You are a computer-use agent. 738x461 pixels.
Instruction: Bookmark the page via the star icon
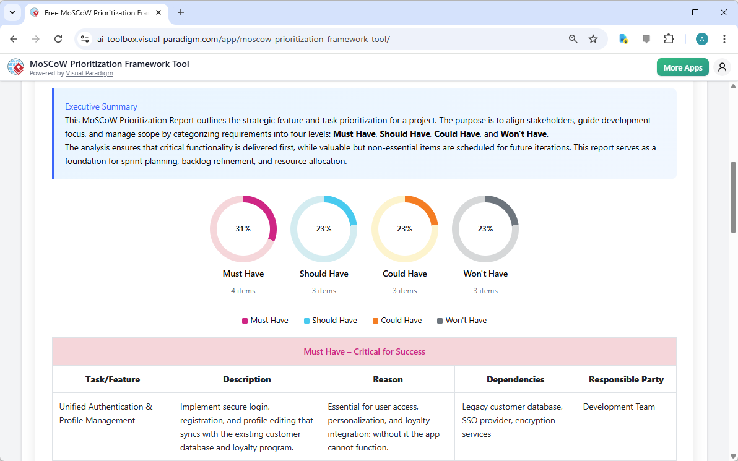(x=593, y=38)
